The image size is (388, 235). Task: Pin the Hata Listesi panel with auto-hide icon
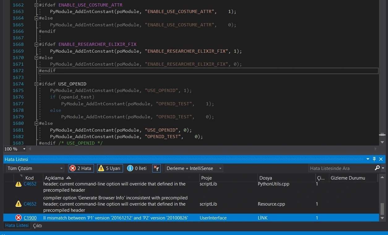click(374, 159)
